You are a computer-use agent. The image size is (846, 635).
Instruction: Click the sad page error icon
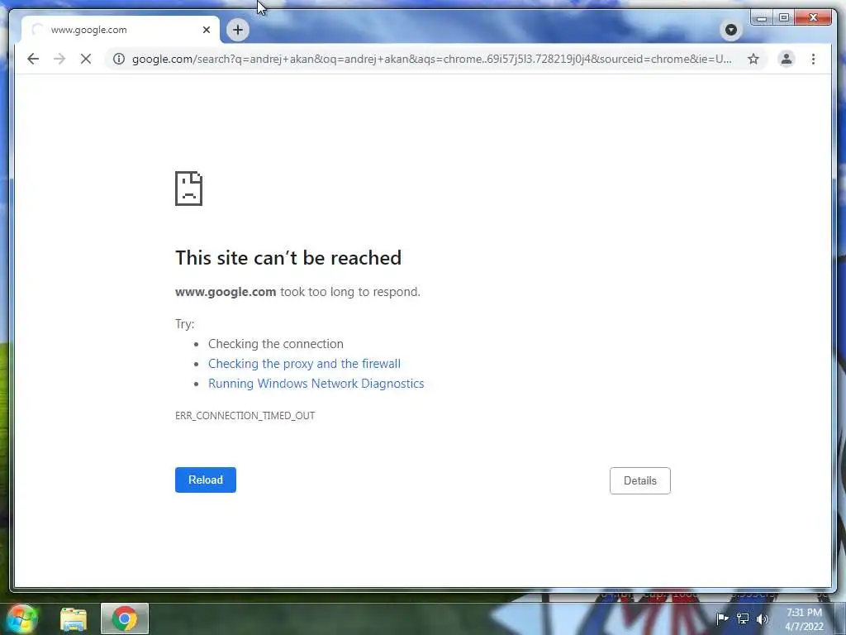[189, 189]
